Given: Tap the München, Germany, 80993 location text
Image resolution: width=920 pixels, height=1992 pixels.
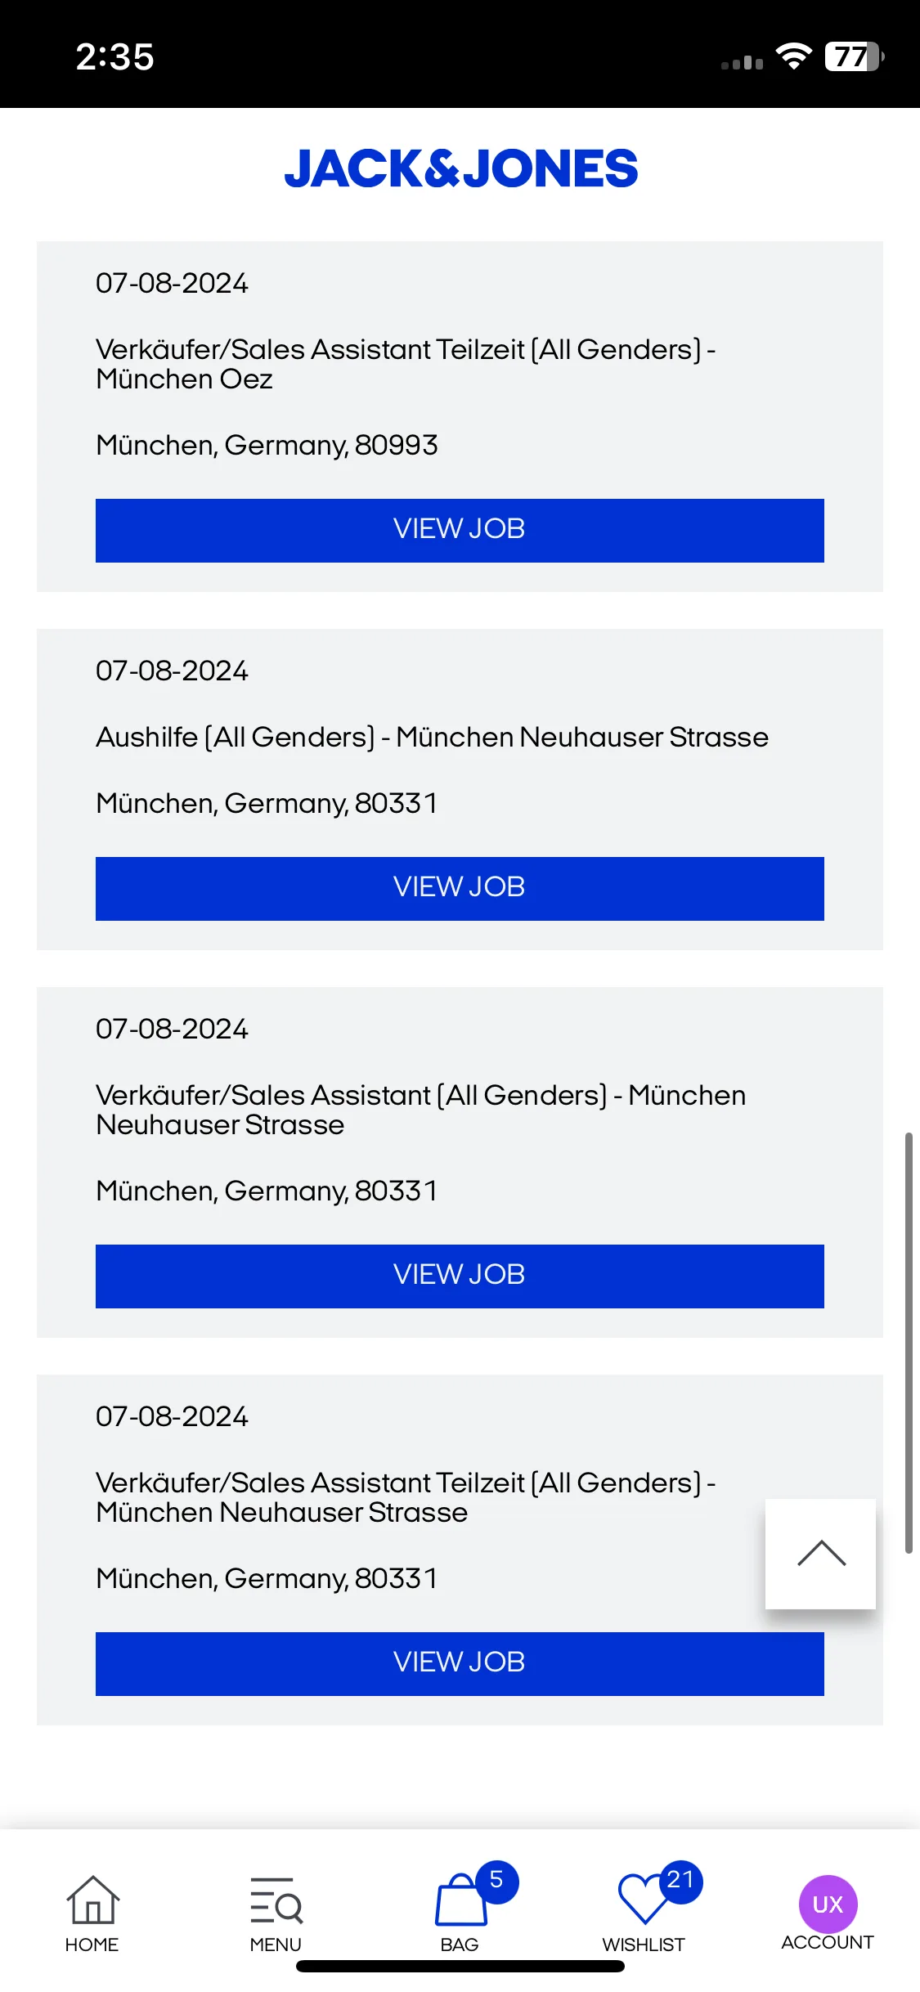Looking at the screenshot, I should pos(267,446).
